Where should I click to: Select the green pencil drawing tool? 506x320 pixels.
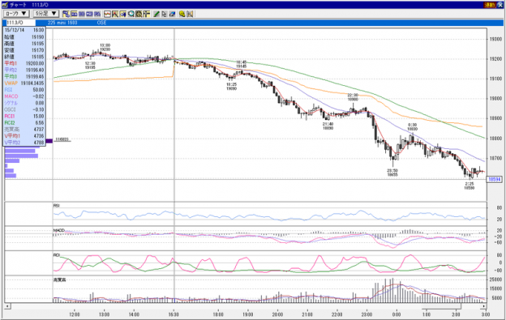pos(157,14)
